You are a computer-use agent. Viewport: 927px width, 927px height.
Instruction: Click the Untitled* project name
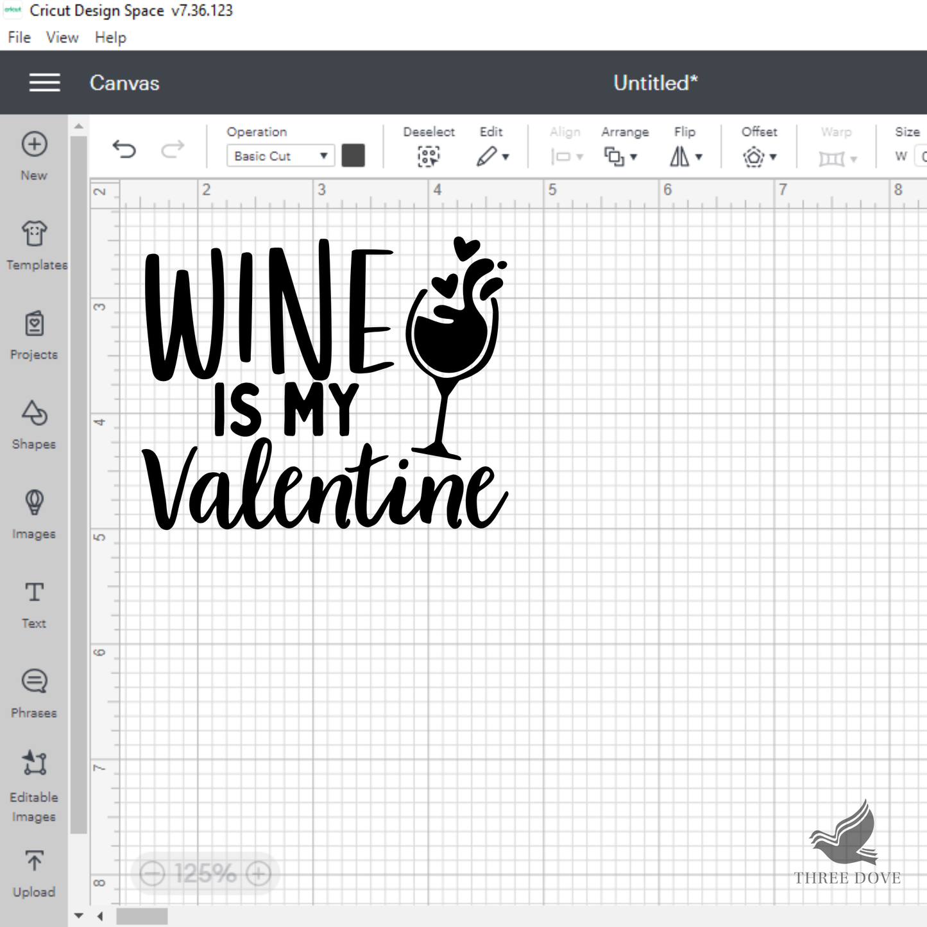655,83
